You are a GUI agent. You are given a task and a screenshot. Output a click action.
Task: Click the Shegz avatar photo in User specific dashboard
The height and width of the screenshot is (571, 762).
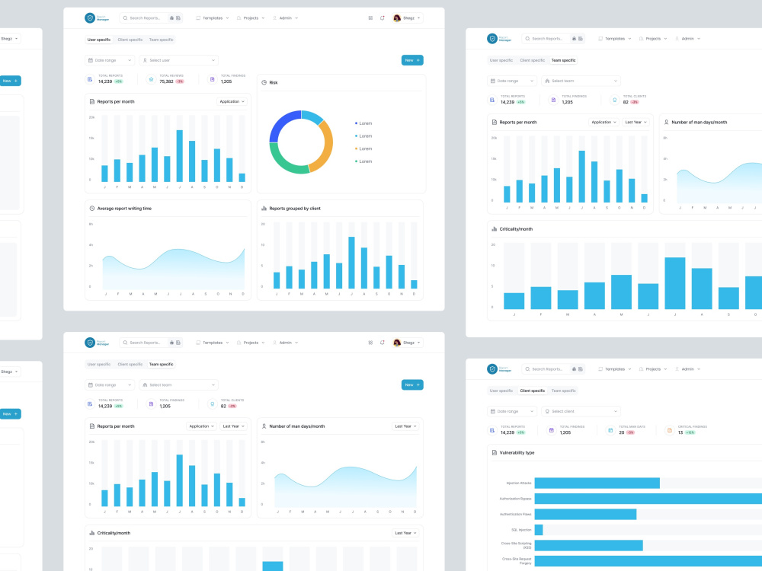pos(397,18)
